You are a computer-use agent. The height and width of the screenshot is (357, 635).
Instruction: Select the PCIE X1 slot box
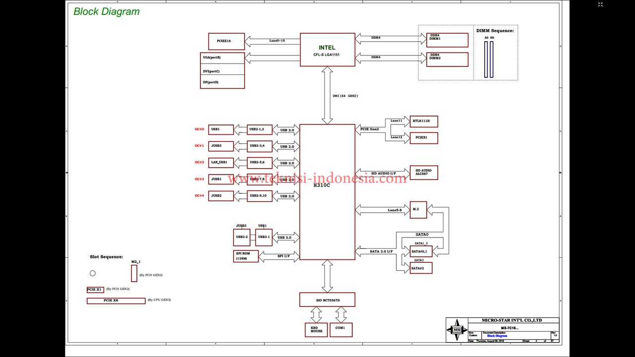pyautogui.click(x=95, y=290)
